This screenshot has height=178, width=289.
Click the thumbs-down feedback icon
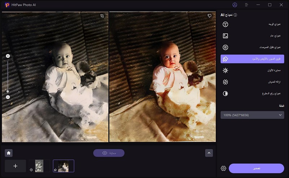coord(209,16)
